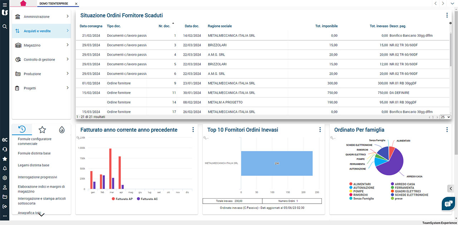Expand the Produzione menu
Image resolution: width=458 pixels, height=225 pixels.
[x=42, y=74]
